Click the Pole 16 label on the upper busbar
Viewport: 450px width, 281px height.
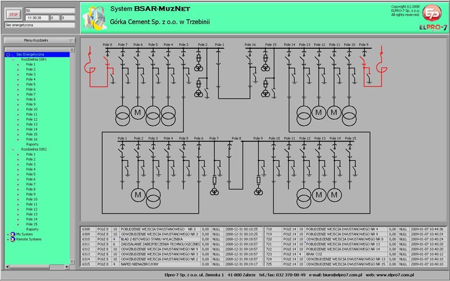pyautogui.click(x=250, y=45)
